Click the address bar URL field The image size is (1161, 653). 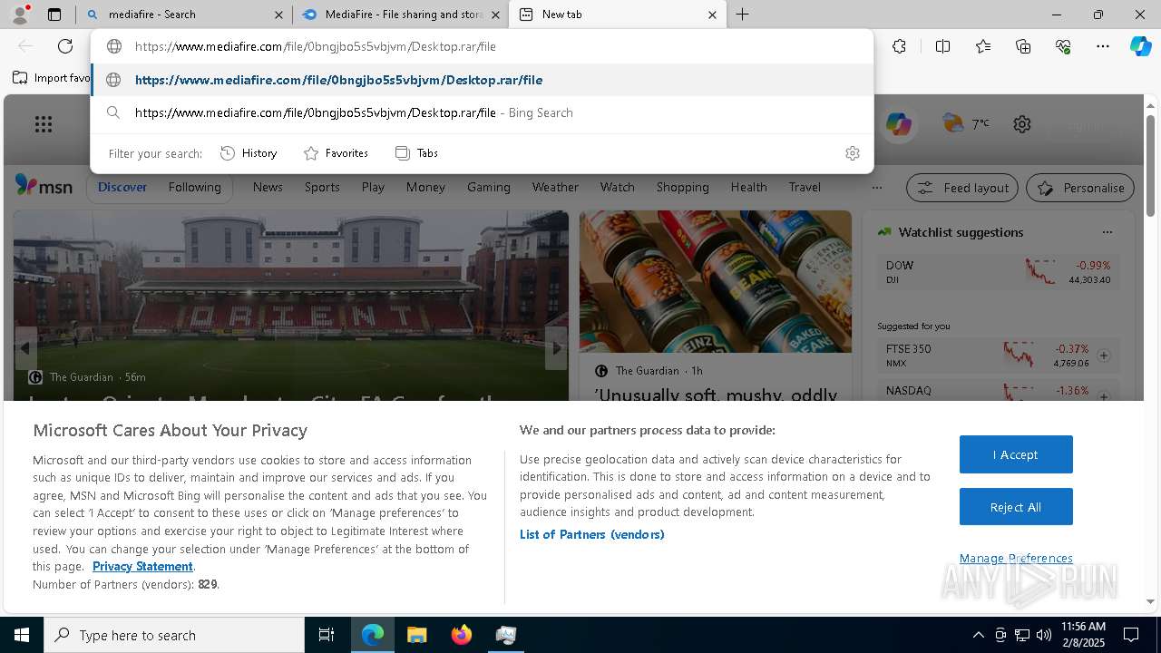[482, 46]
